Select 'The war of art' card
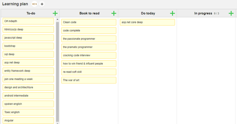 89,80
